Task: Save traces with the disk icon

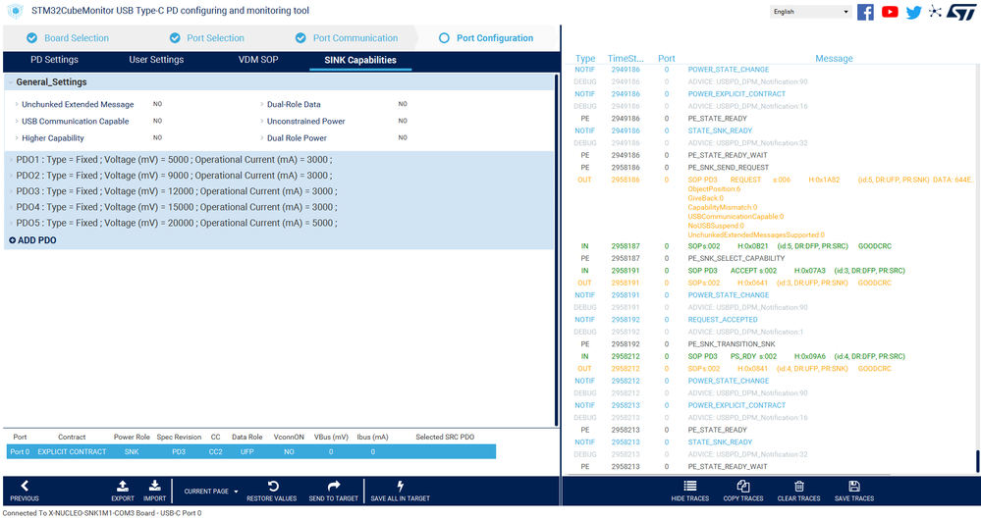Action: tap(854, 491)
